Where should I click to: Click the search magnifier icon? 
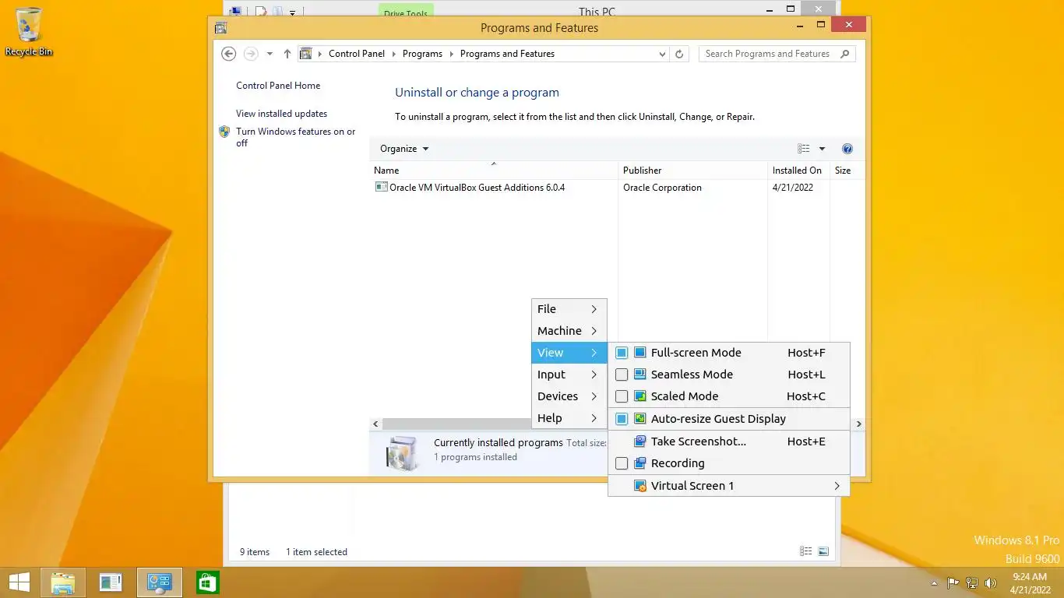click(x=845, y=54)
